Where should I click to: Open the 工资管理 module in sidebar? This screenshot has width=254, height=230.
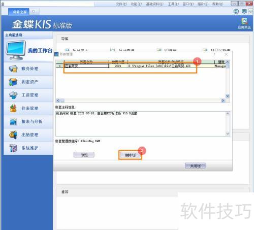click(x=28, y=95)
